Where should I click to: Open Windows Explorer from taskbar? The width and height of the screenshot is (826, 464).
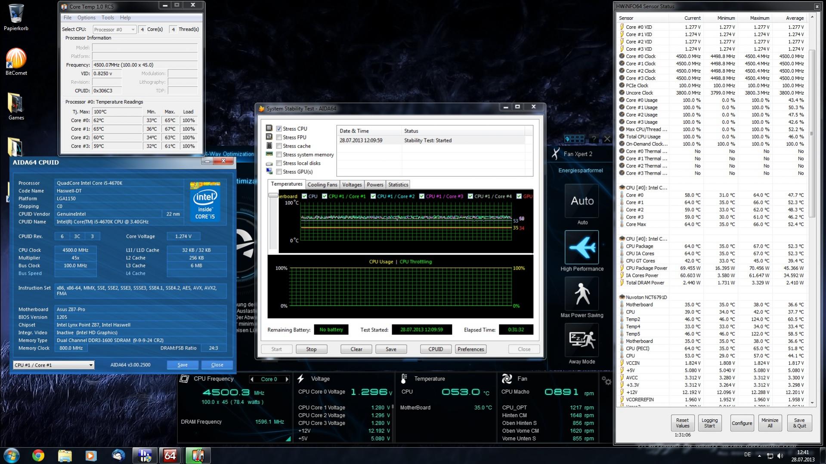point(65,455)
